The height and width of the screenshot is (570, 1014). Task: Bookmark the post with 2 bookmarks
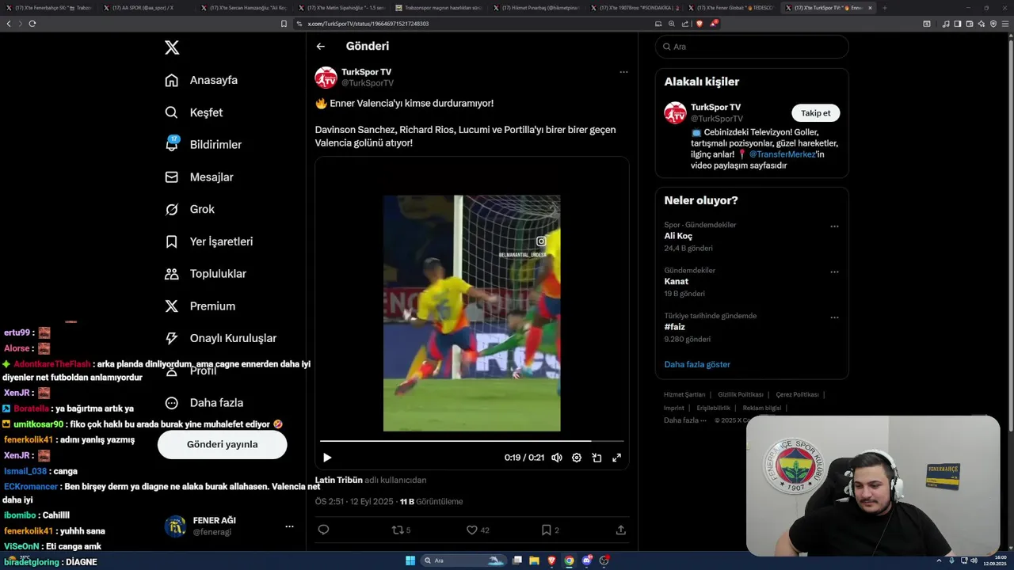[x=550, y=530]
